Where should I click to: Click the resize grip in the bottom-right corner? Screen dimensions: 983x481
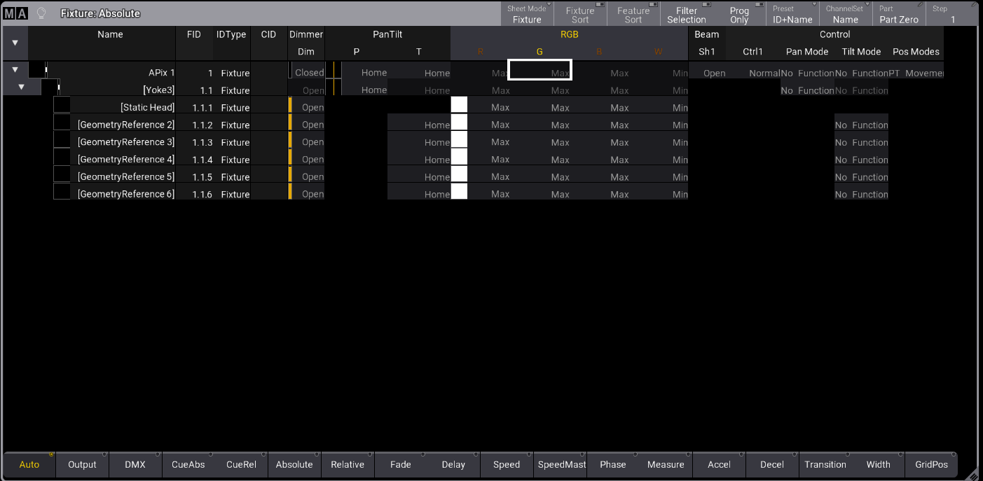[972, 475]
